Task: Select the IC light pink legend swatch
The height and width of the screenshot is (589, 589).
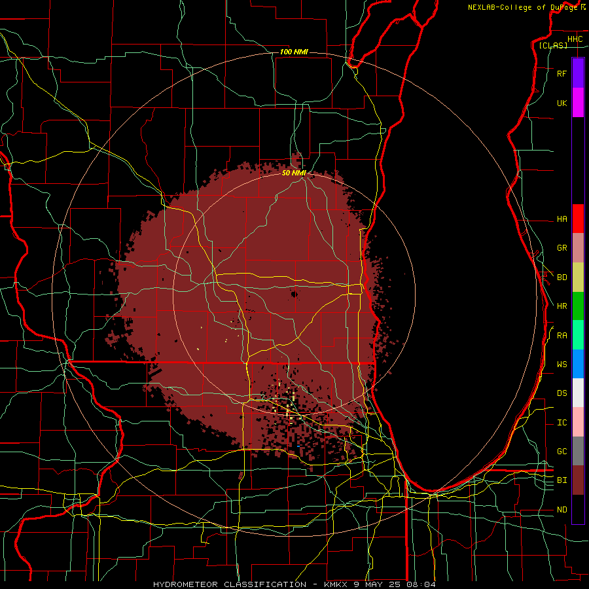Action: pos(578,422)
